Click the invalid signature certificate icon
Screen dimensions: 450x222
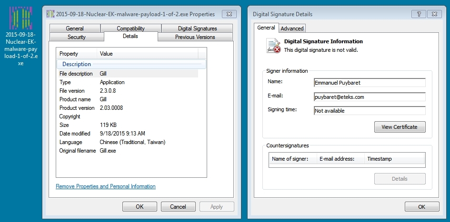click(x=273, y=46)
